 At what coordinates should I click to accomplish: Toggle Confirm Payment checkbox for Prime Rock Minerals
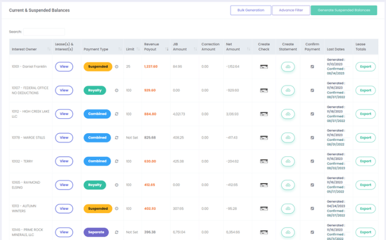pos(312,232)
